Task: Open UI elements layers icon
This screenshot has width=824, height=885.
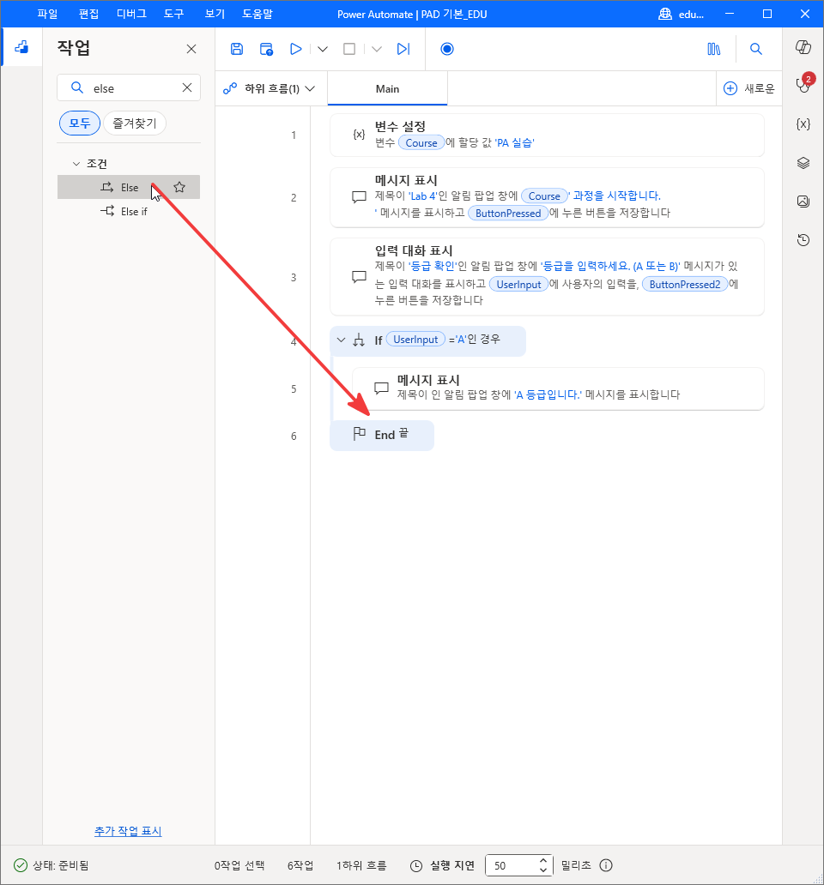Action: (803, 163)
